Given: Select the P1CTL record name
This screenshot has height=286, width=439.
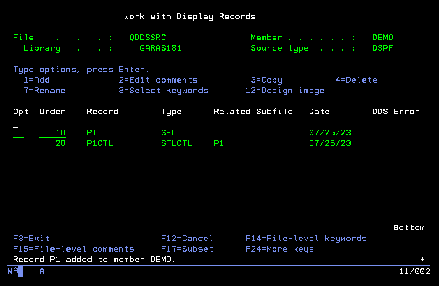Looking at the screenshot, I should click(100, 143).
